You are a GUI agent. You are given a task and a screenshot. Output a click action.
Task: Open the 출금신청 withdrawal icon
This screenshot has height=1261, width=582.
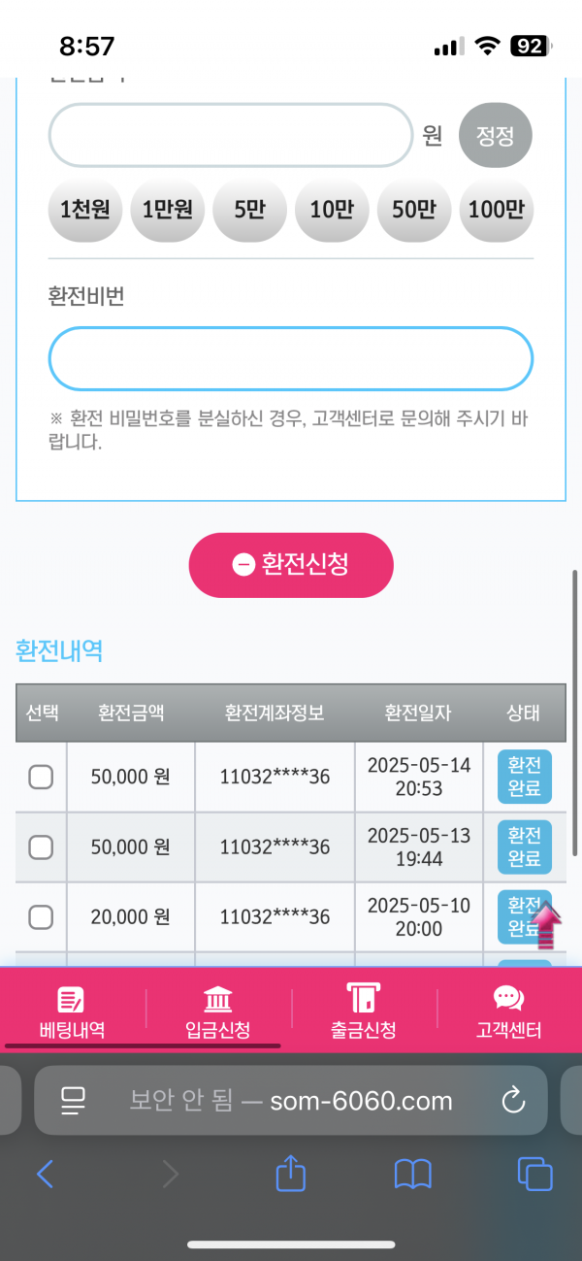[363, 998]
